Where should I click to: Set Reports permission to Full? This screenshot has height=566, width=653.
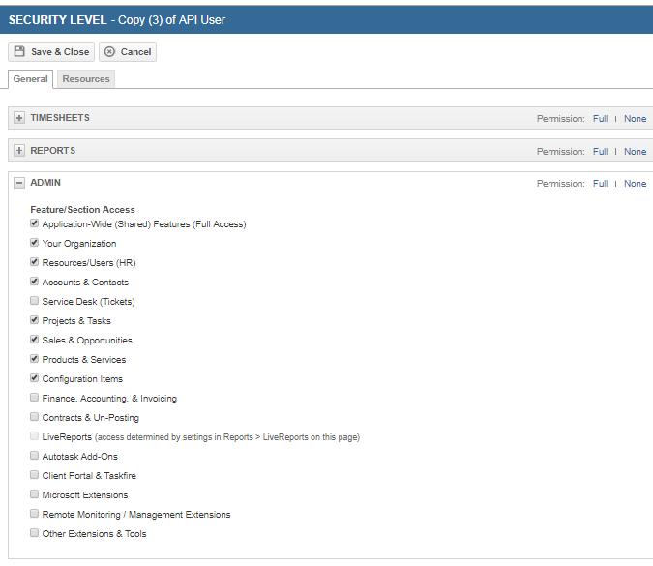pyautogui.click(x=600, y=152)
